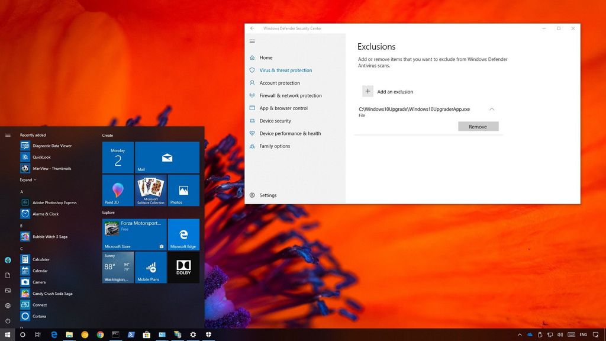Launch Microsoft Edge from the taskbar
Image resolution: width=606 pixels, height=341 pixels.
tap(53, 334)
